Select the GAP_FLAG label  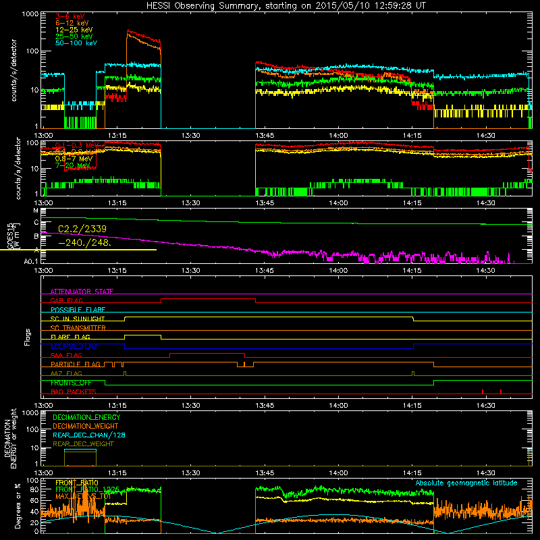point(66,300)
